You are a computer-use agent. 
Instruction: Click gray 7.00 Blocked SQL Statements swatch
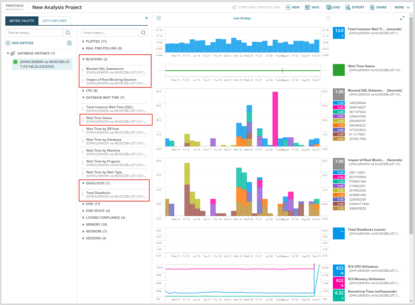point(339,94)
